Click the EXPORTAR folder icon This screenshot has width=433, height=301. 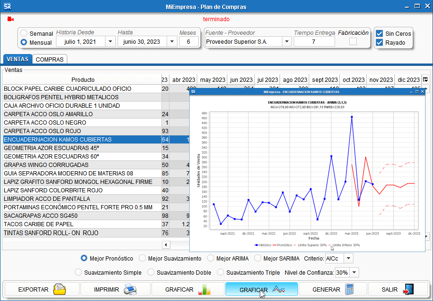pos(60,290)
